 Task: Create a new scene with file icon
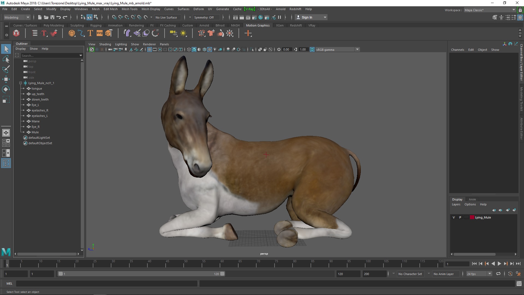click(40, 17)
